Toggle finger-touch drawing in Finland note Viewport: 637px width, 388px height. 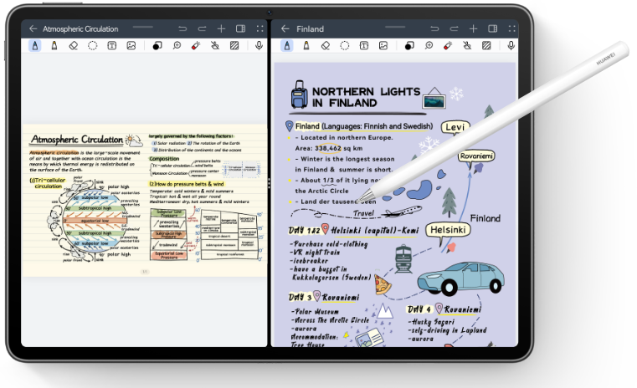[x=467, y=45]
